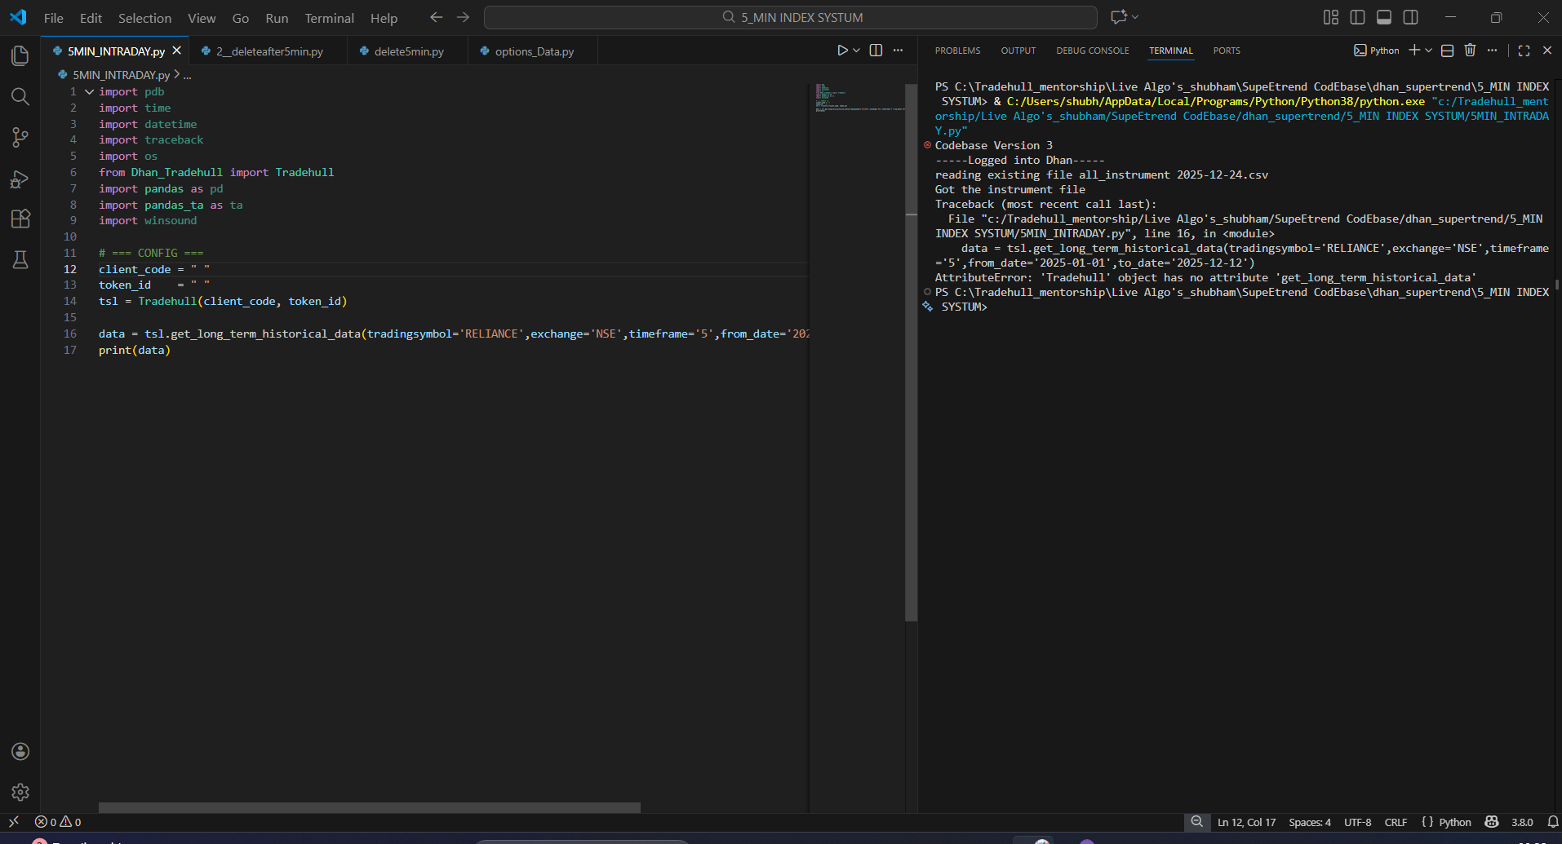Toggle the secondary side bar visibility
Viewport: 1562px width, 844px height.
pos(1410,17)
